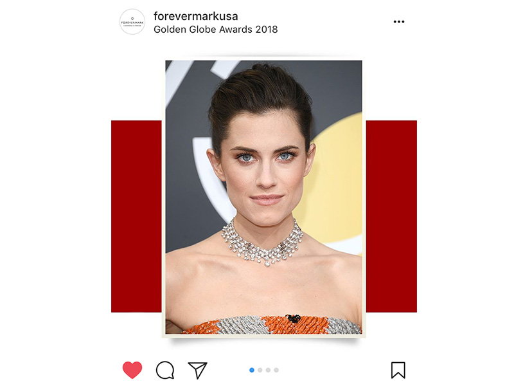
Task: Visit the forevermarkusa profile username
Action: tap(196, 15)
